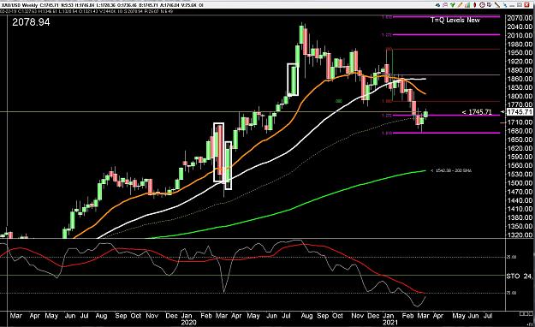Click the round clock icon in toolbar
The height and width of the screenshot is (327, 535).
click(482, 5)
